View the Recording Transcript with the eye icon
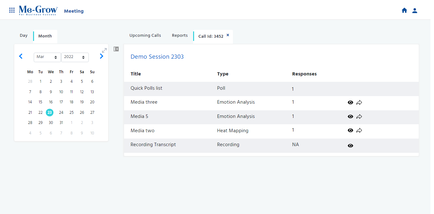 (350, 146)
